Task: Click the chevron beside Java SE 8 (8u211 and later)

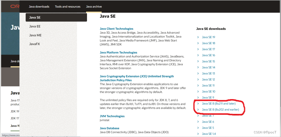Action: coord(198,104)
